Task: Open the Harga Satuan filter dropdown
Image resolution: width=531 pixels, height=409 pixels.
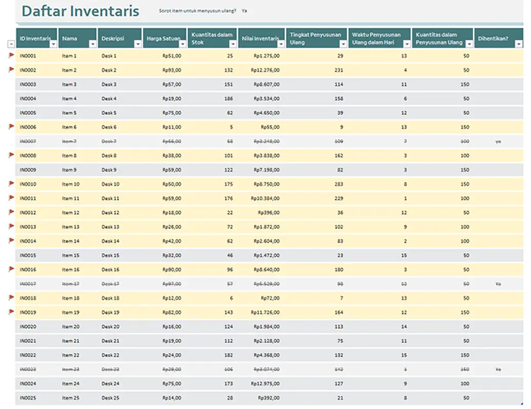Action: pos(183,44)
